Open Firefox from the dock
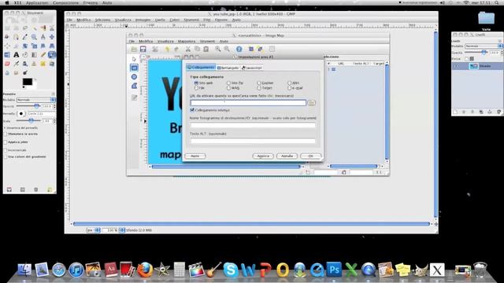504x283 pixels. point(145,270)
